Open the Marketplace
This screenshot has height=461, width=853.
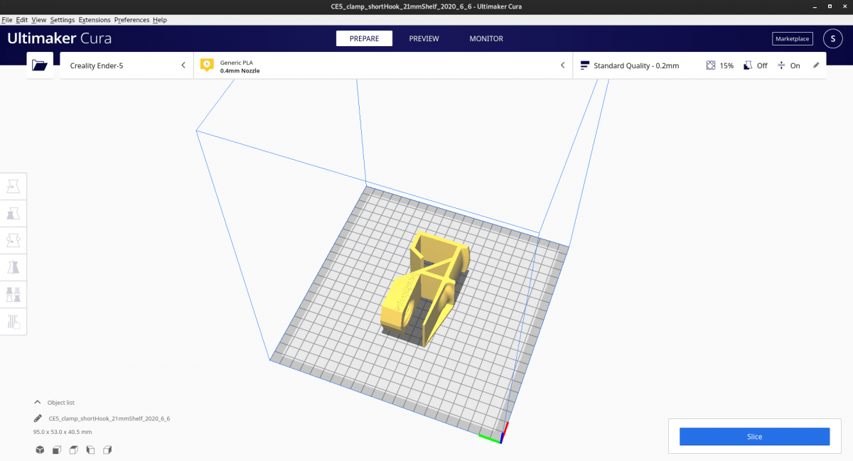click(792, 38)
